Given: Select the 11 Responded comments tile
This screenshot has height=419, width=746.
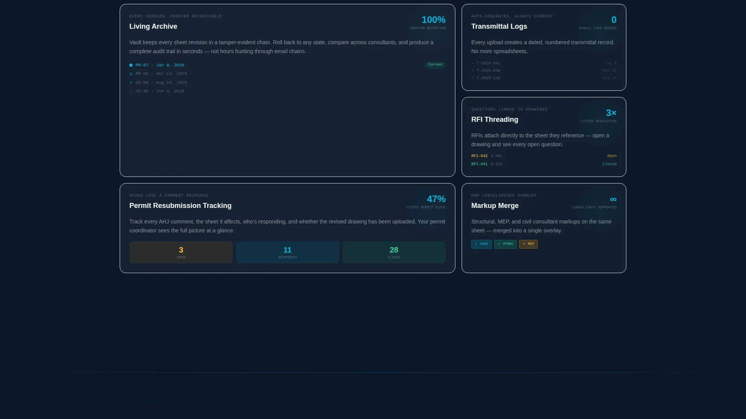Looking at the screenshot, I should [x=288, y=253].
